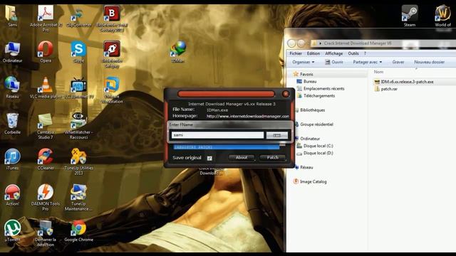Click the Enter FName text field
Image resolution: width=456 pixels, height=256 pixels.
click(x=217, y=135)
